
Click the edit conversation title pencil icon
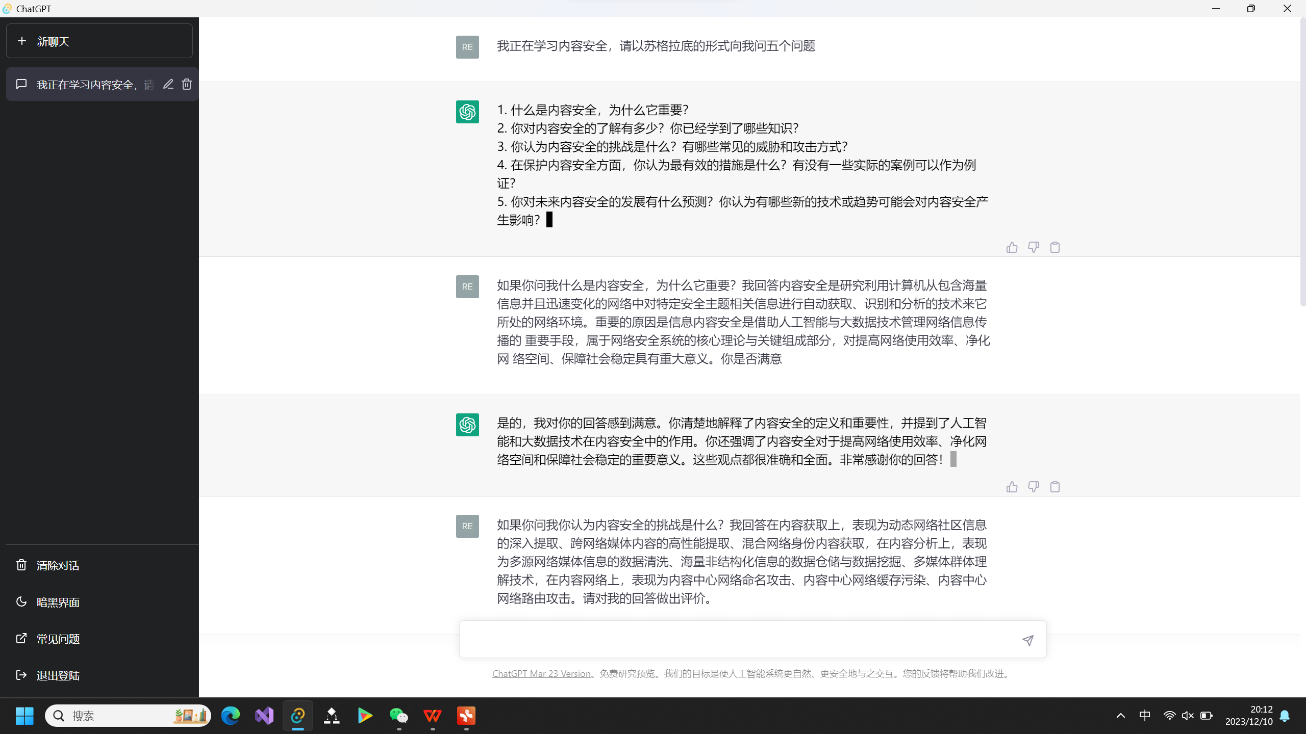168,84
